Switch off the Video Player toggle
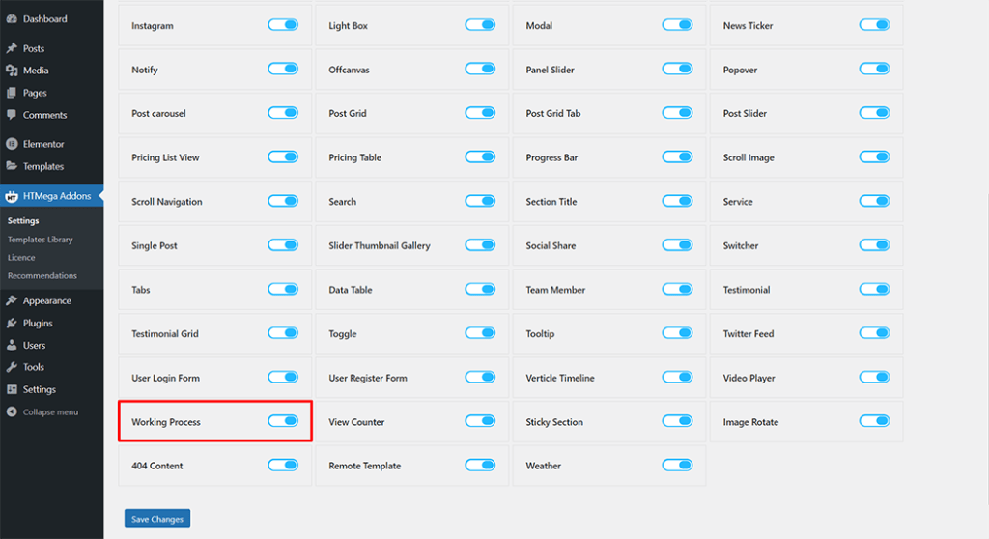Image resolution: width=989 pixels, height=539 pixels. coord(874,378)
